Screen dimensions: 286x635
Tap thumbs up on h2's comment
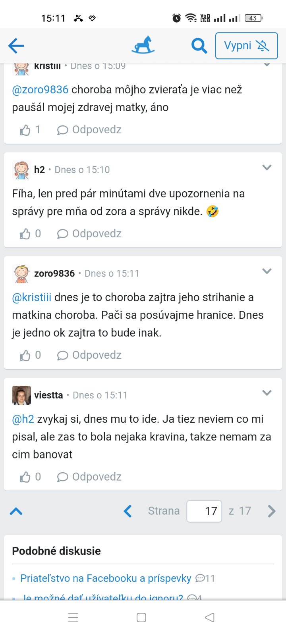[25, 234]
